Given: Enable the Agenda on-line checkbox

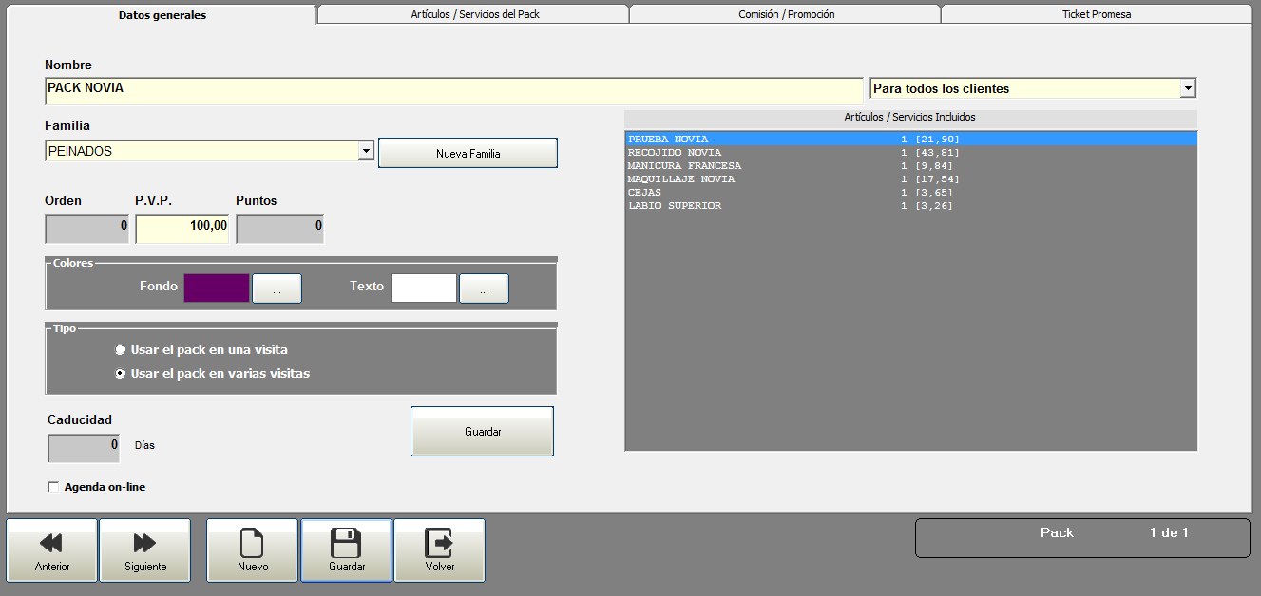Looking at the screenshot, I should [x=53, y=488].
